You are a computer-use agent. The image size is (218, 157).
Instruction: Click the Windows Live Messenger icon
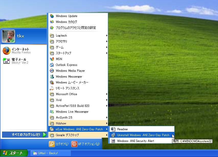(x=52, y=112)
